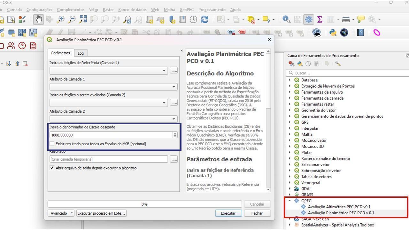
Task: Open the GeoPEC menu
Action: click(186, 10)
